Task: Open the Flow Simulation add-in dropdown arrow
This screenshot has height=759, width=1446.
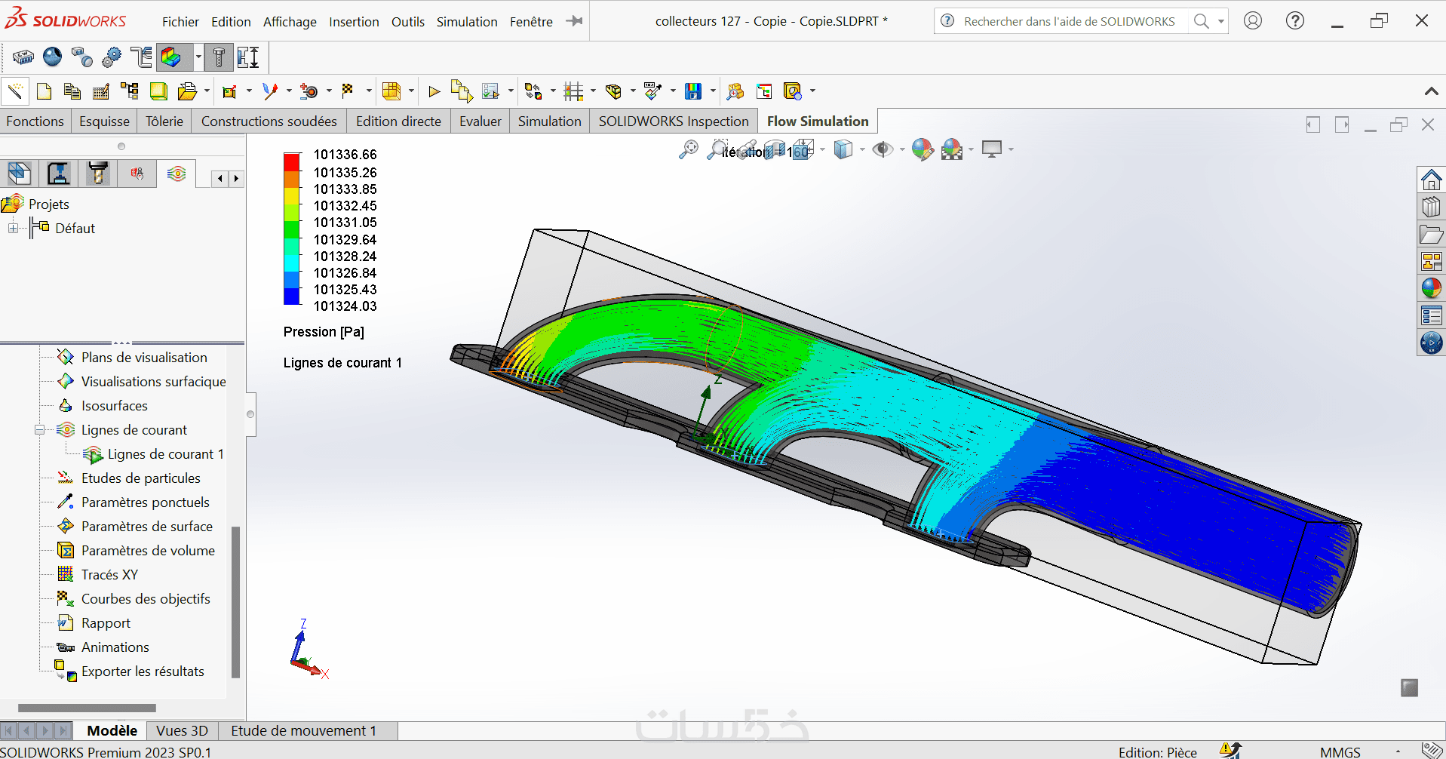Action: click(198, 57)
